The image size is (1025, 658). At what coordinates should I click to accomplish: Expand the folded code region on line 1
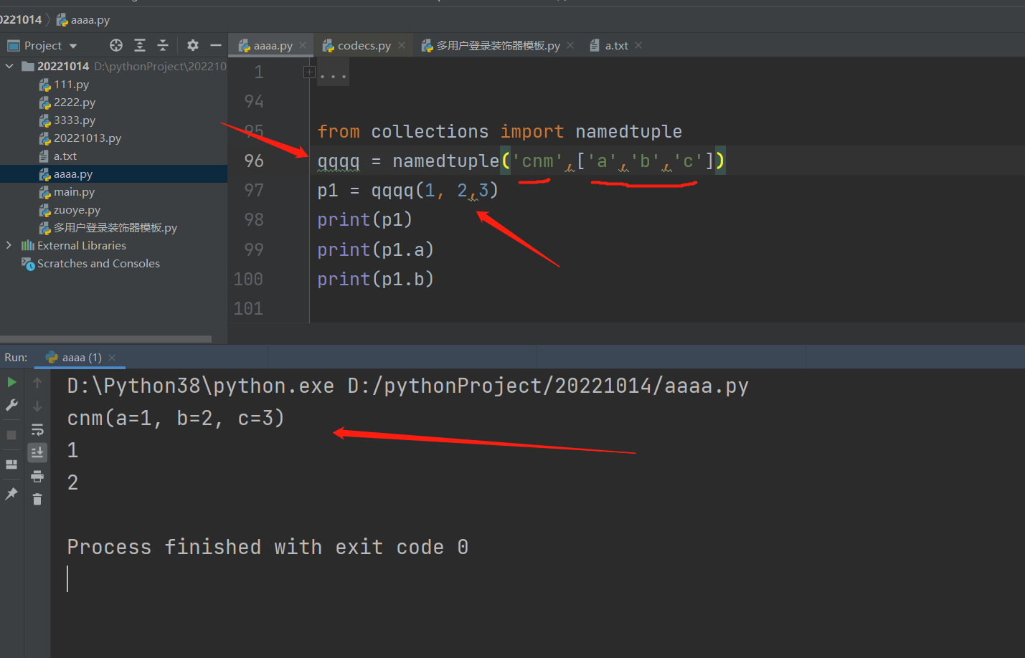[x=309, y=72]
